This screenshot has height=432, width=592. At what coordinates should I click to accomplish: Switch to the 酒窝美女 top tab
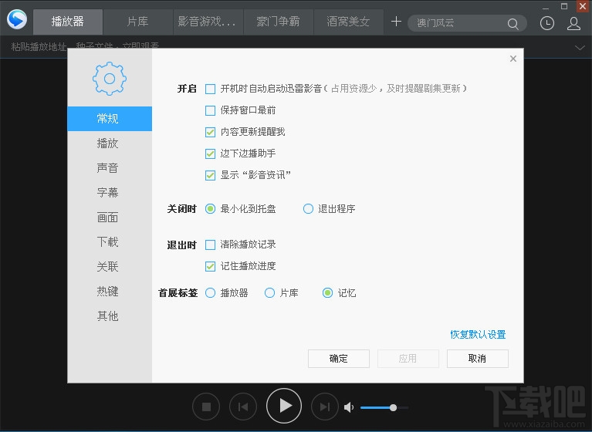[348, 22]
